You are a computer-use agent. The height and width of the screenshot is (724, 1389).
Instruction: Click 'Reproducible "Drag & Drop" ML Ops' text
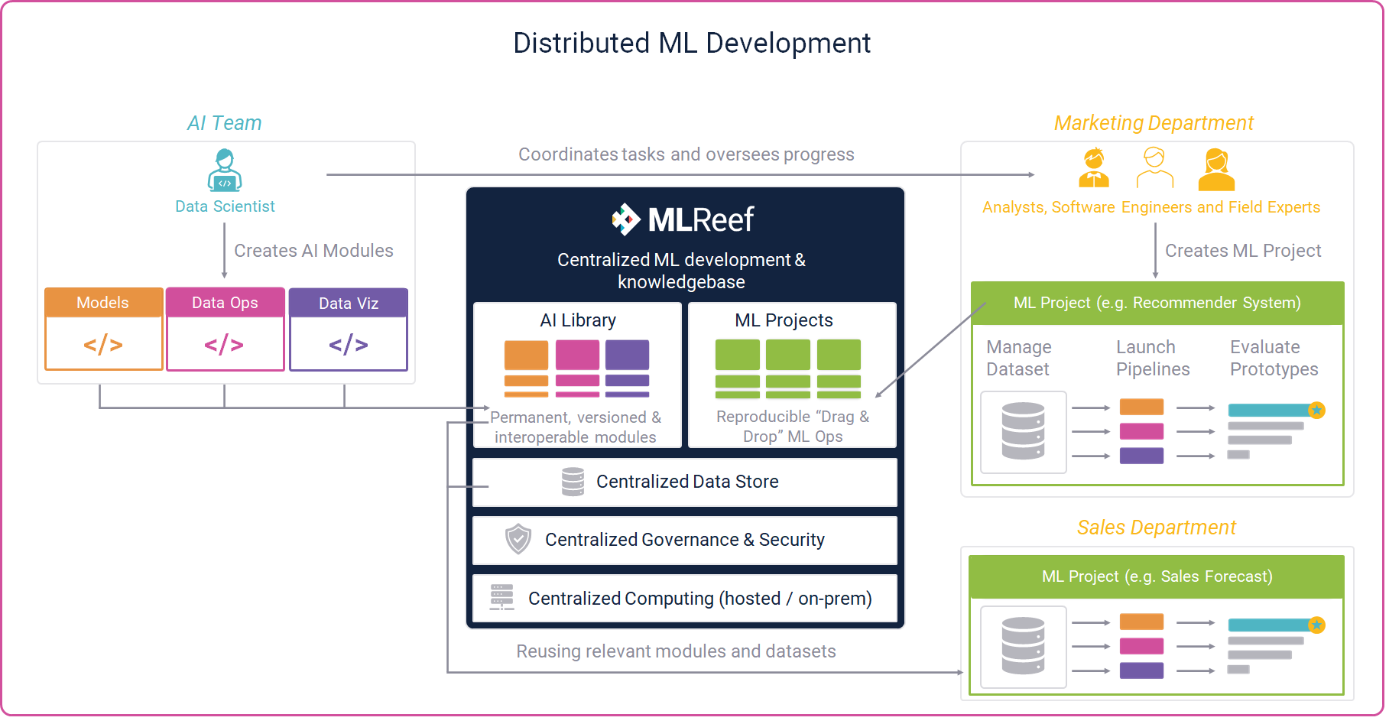793,427
